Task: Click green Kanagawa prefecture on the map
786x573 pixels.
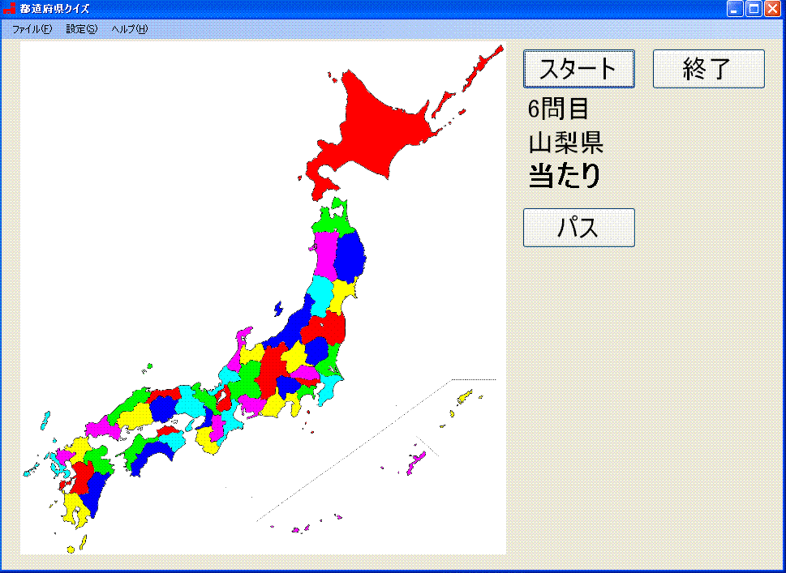Action: [306, 391]
